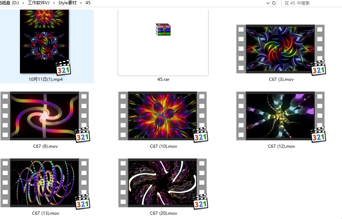Click the 321 player badge on C67 (9).mov
This screenshot has height=219, width=342.
click(82, 135)
